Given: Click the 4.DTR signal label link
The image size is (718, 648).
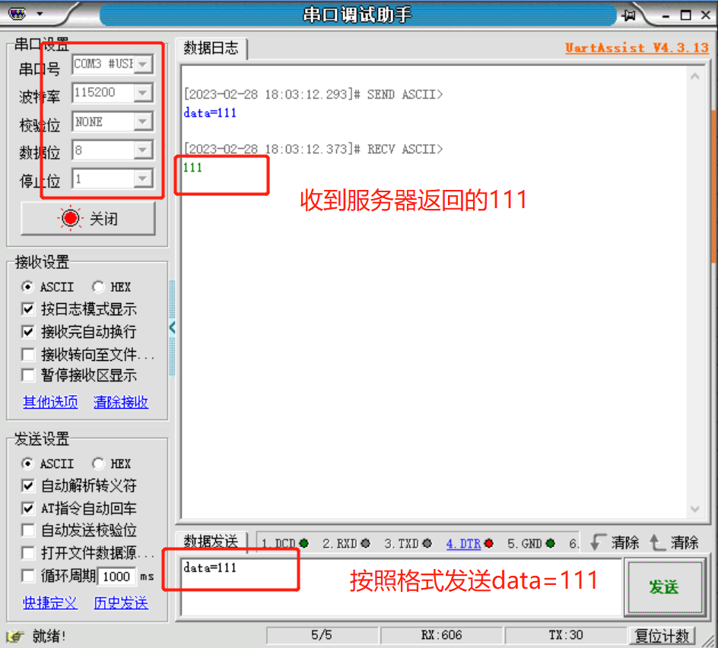Looking at the screenshot, I should click(463, 543).
